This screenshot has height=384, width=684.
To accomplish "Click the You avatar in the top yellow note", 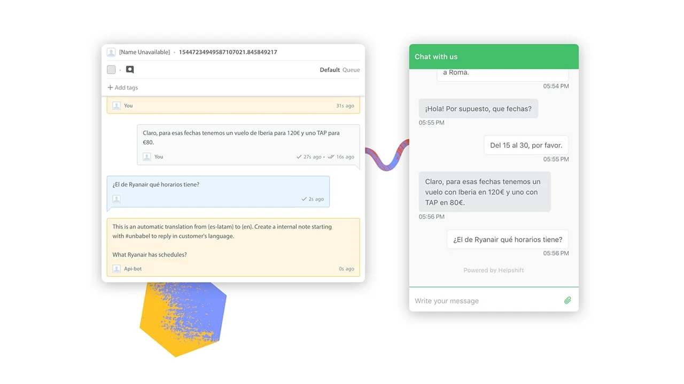I will point(116,106).
